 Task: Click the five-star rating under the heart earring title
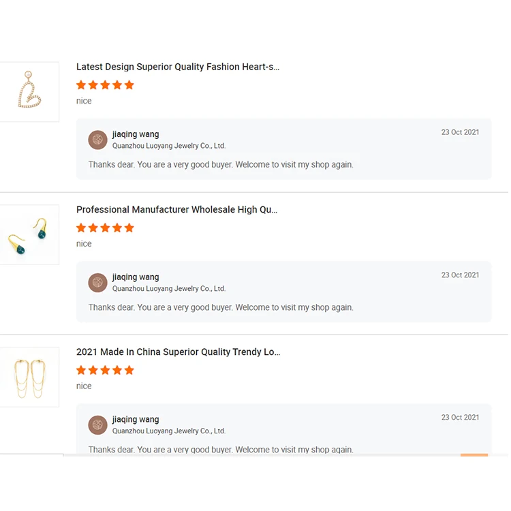click(105, 85)
